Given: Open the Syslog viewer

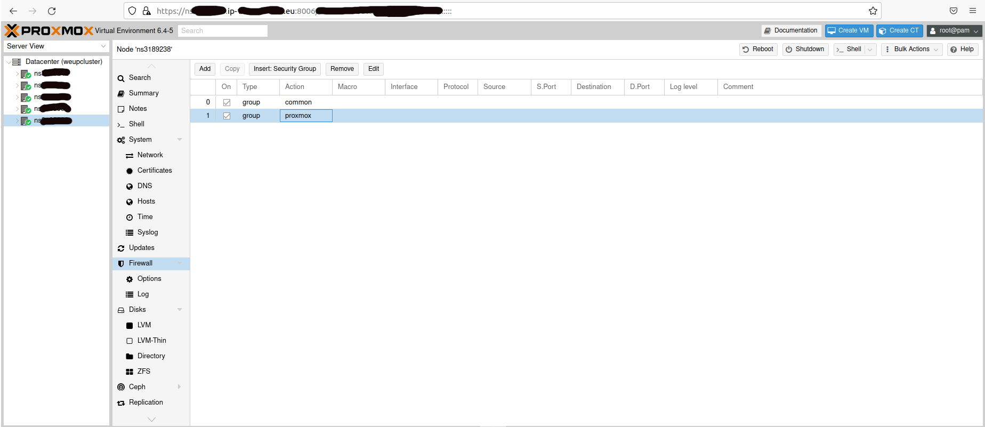Looking at the screenshot, I should [148, 232].
